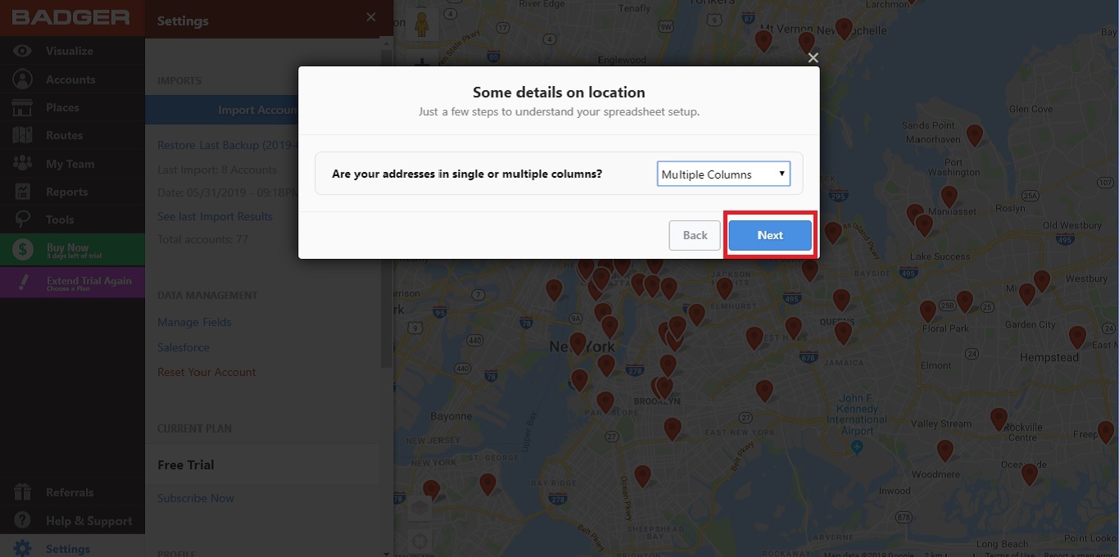Open See last Import Results link

(x=215, y=216)
